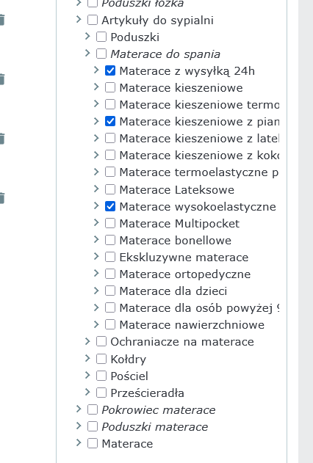Select the Materace kieszeniowe label

click(x=181, y=88)
